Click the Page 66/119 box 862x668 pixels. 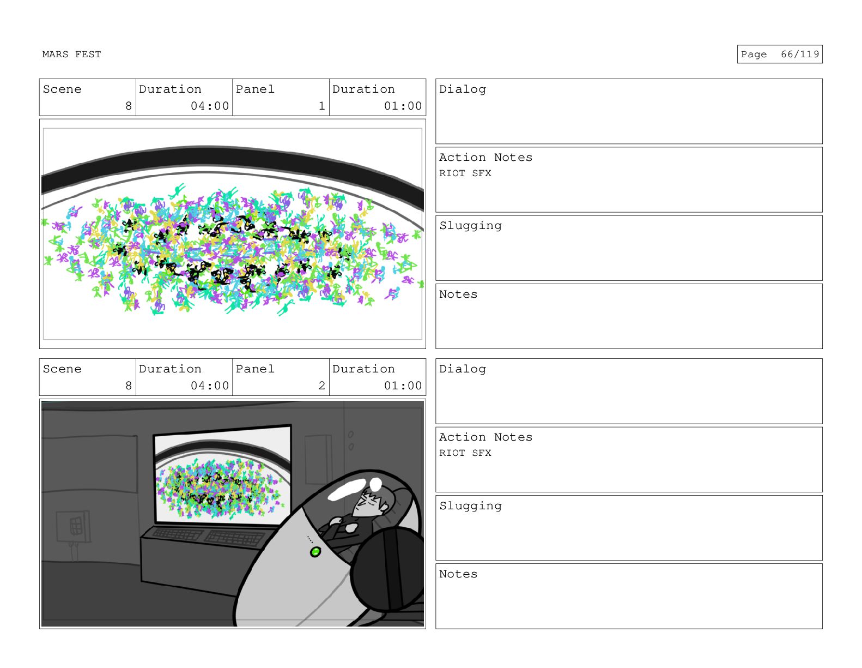[x=779, y=55]
